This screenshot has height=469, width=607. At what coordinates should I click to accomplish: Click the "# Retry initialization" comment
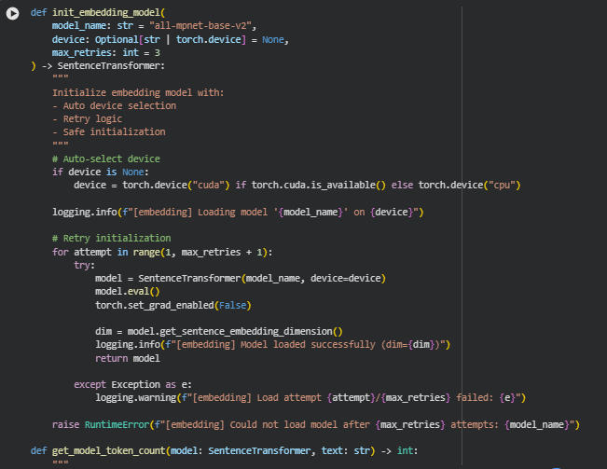[x=111, y=239]
